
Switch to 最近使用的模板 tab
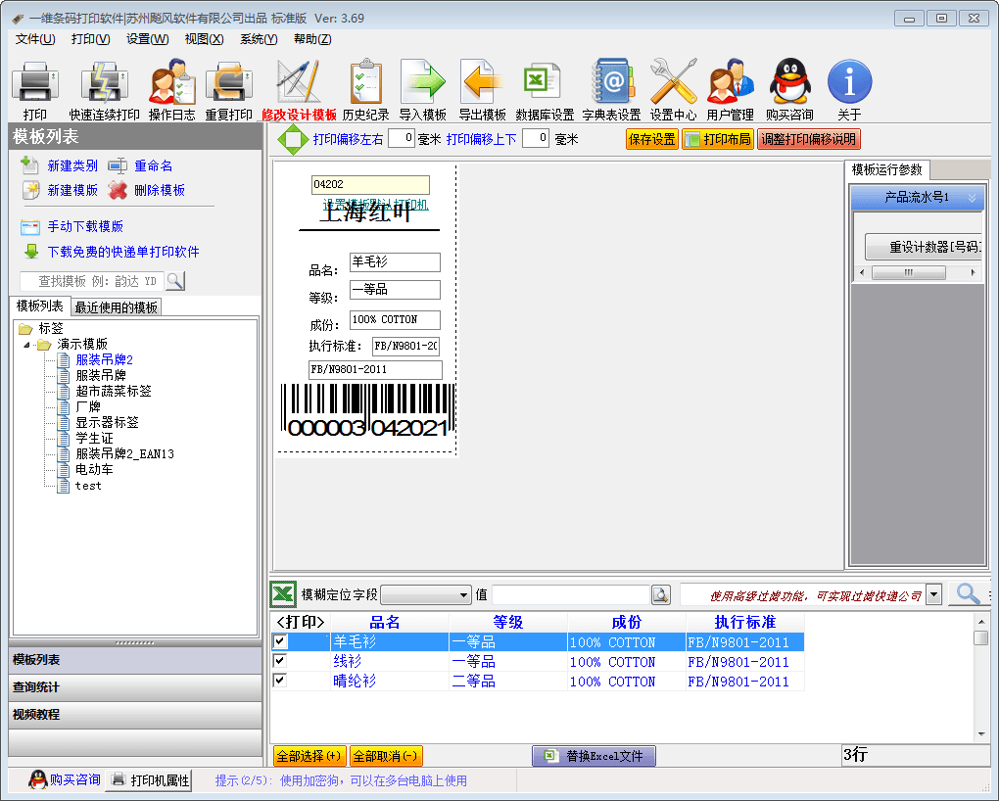(117, 307)
